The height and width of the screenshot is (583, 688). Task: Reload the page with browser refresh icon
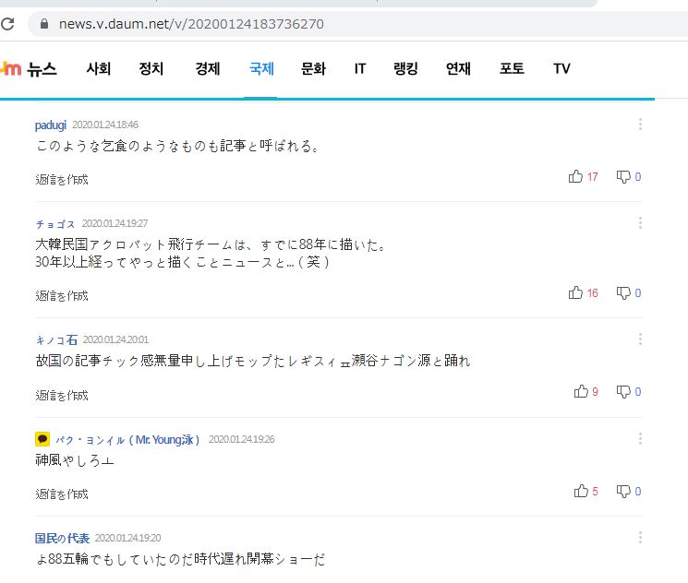pos(8,24)
